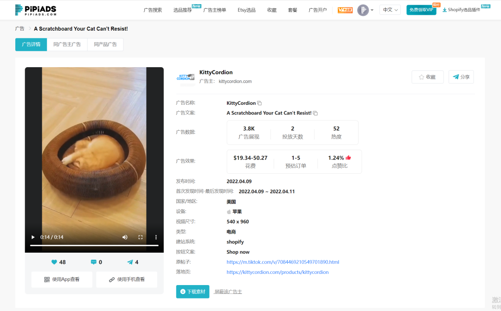Click the Shop now button text value

[238, 252]
